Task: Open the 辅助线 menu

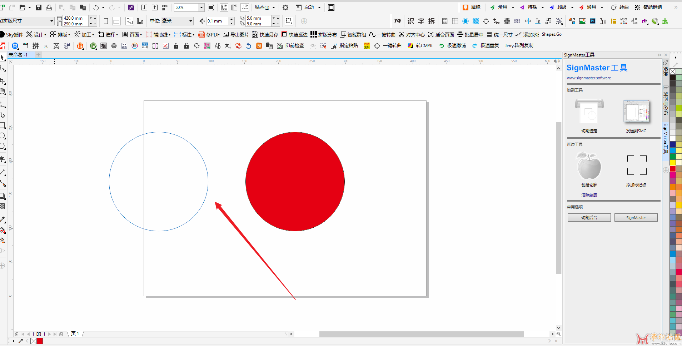Action: pos(158,34)
